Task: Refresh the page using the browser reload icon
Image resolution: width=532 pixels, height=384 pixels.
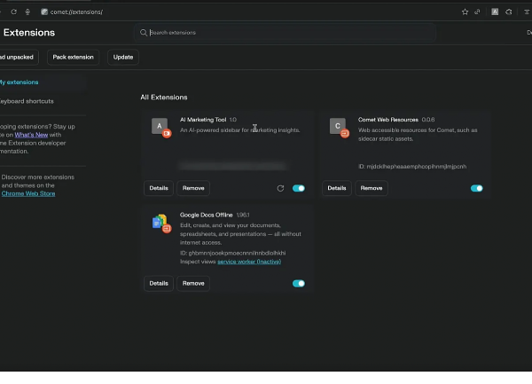Action: pyautogui.click(x=13, y=12)
